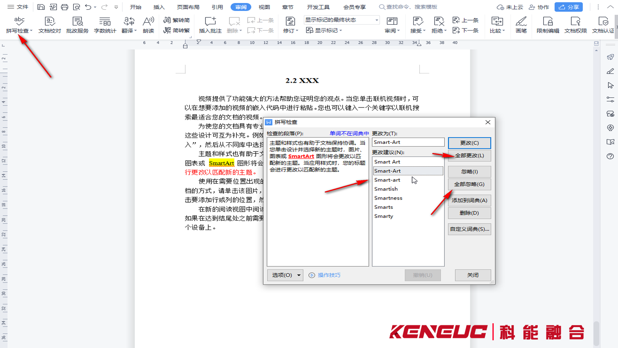Viewport: 618px width, 348px height.
Task: Click the 未上云 cloud status
Action: pyautogui.click(x=510, y=7)
